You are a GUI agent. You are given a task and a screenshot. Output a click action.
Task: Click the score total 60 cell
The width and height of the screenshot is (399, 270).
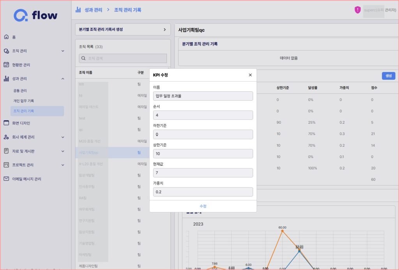tap(373, 180)
